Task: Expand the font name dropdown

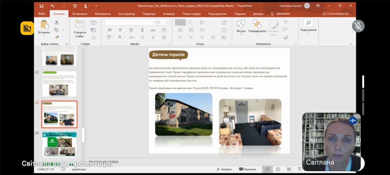Action: [154, 22]
